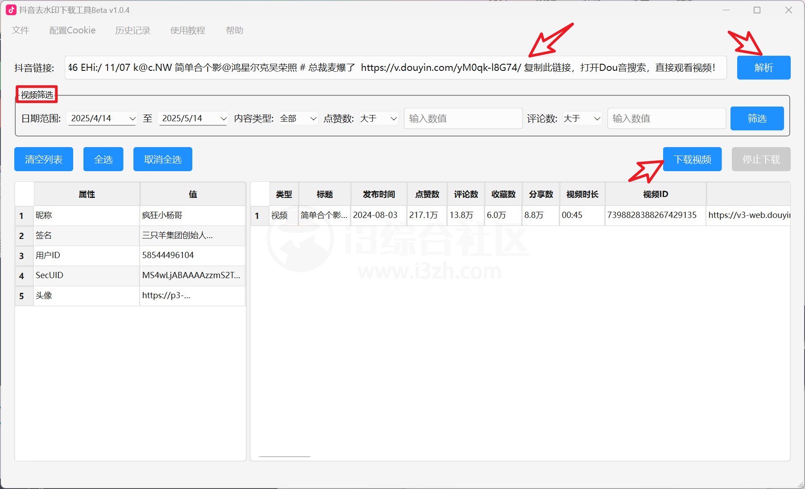This screenshot has width=805, height=489.
Task: Click the Douyin logo in the title bar
Action: click(11, 9)
